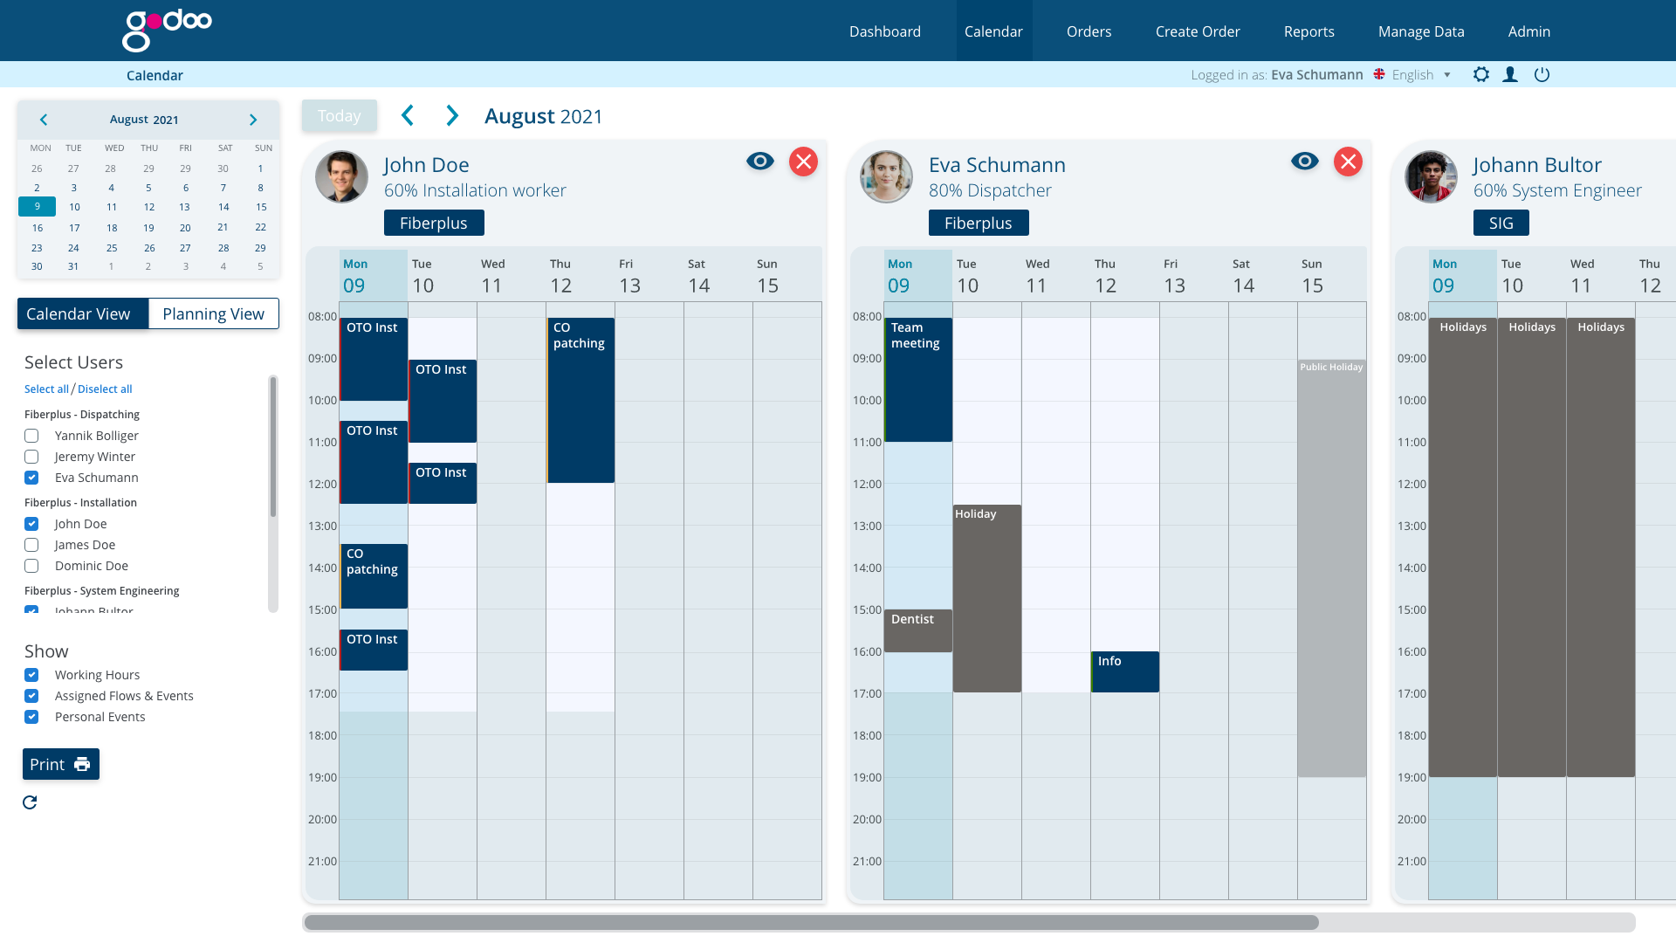Open CO patching event on John's Thursday

(580, 400)
